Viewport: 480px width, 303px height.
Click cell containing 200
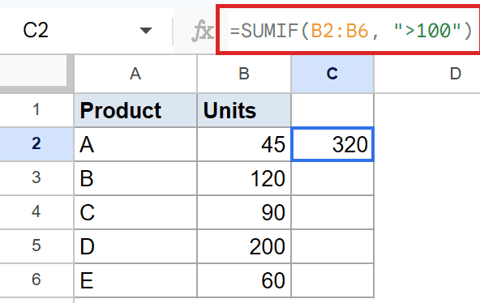(x=244, y=246)
